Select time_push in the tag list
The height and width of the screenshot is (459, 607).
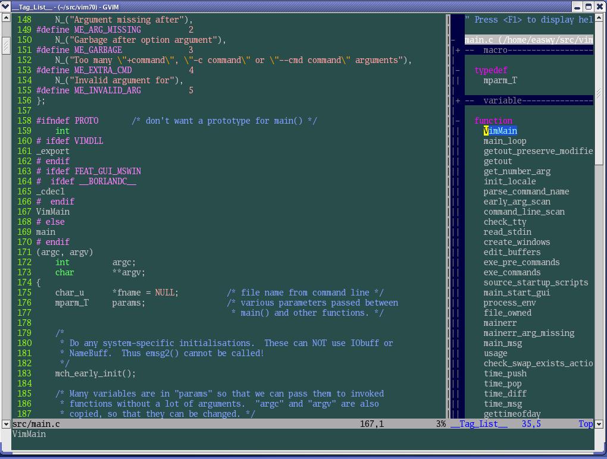[505, 373]
